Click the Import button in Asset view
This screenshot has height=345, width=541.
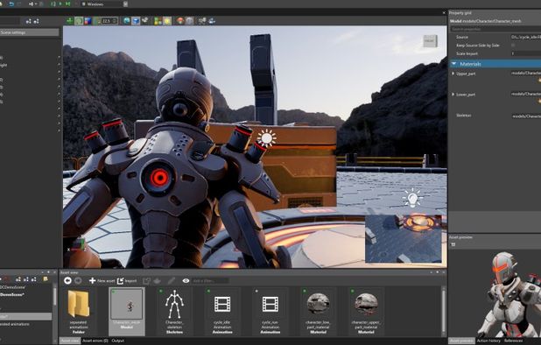tap(127, 281)
